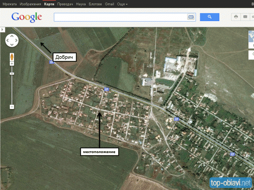Pan the map right with the compass arrow
The image size is (254, 190).
16,41
